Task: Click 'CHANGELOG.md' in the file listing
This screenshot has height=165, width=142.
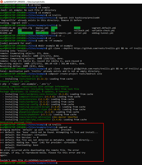Action: [x=8, y=28]
